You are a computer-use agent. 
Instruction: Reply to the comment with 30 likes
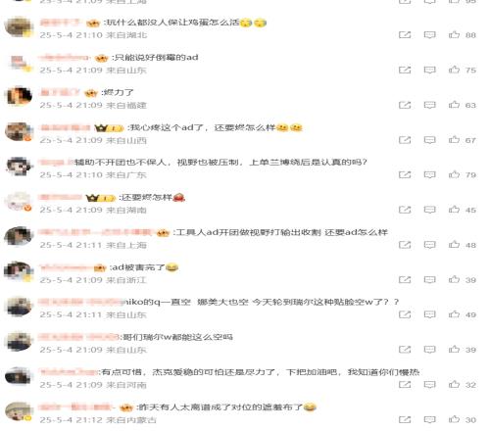tap(429, 419)
